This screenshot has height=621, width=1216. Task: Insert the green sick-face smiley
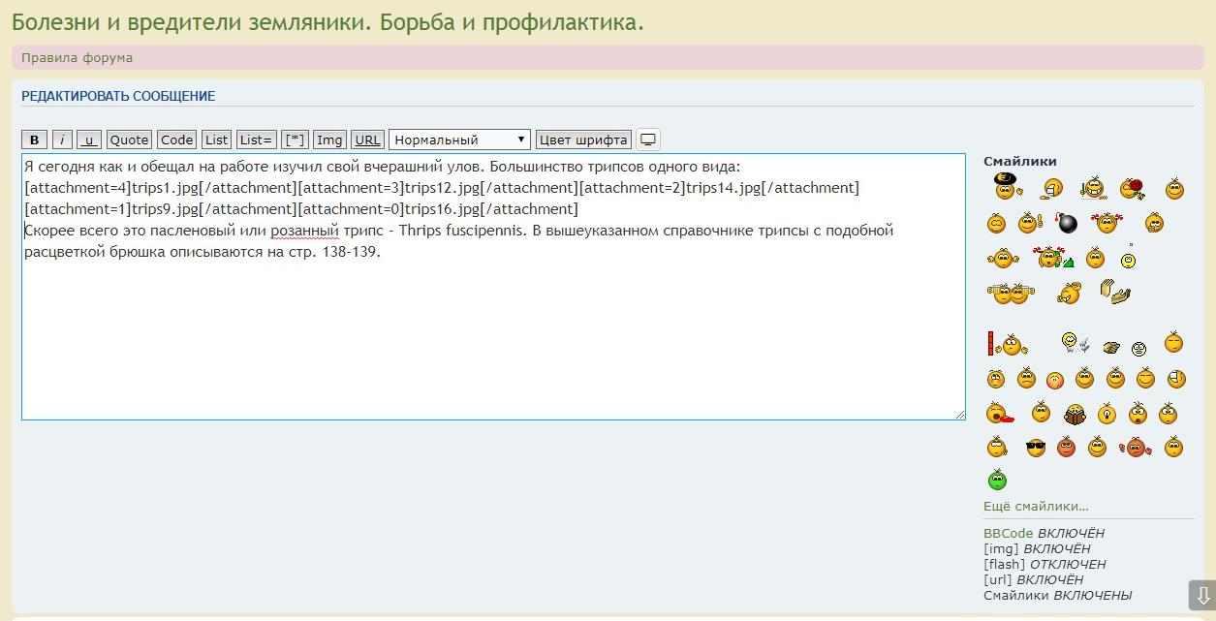997,480
